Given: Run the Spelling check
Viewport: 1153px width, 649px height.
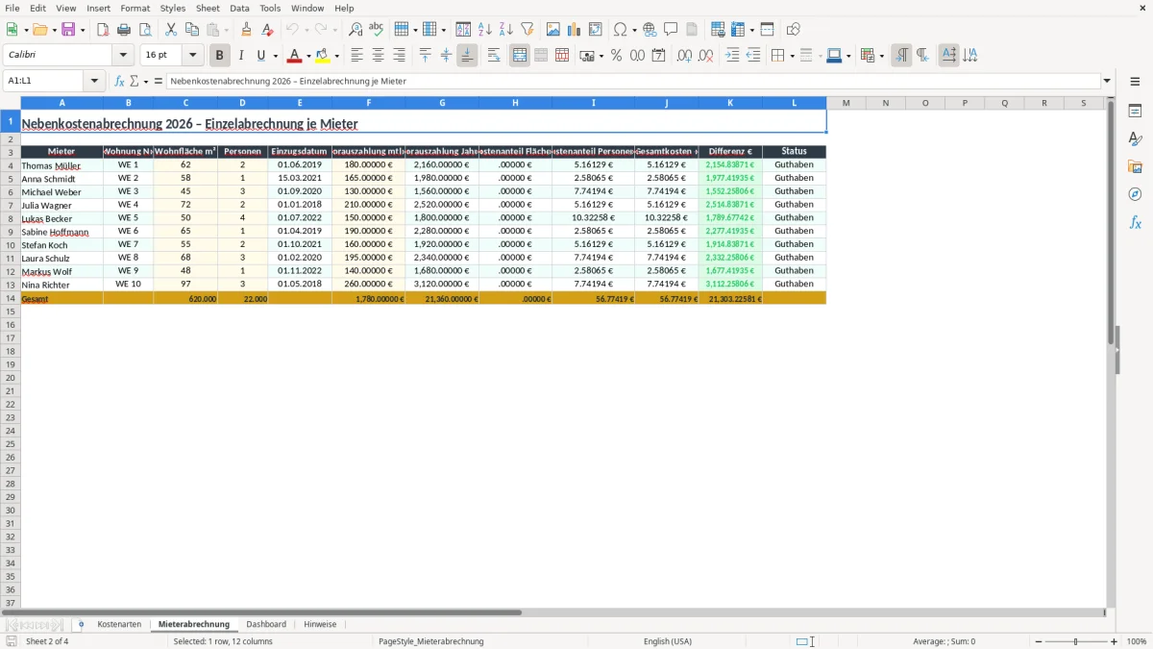Looking at the screenshot, I should 377,30.
